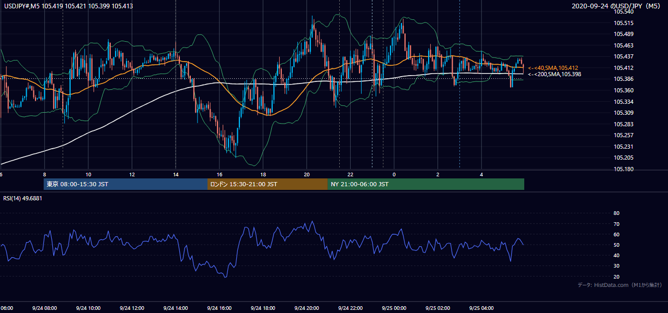Click hour label 18 under price chart
Screen dimensions: 668x313
(263, 175)
